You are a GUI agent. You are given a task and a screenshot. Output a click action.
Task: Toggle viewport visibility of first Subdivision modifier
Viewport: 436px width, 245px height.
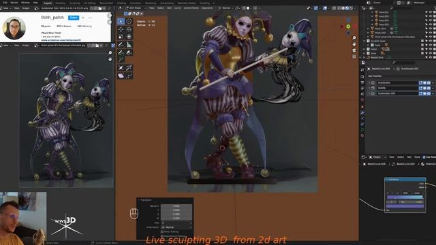424,83
